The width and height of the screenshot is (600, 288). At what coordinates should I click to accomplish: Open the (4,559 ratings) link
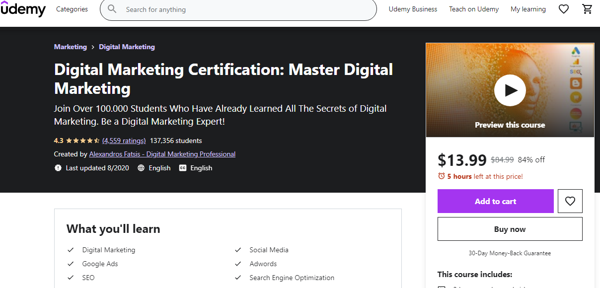tap(124, 141)
